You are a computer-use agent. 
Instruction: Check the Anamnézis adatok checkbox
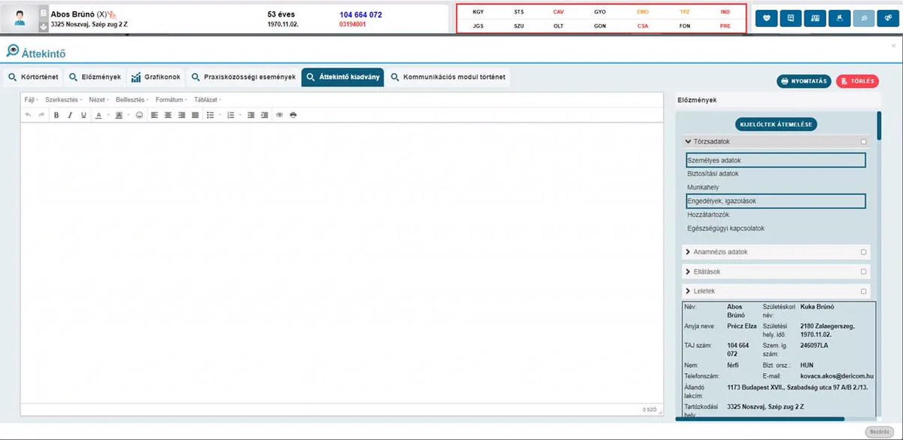(864, 252)
